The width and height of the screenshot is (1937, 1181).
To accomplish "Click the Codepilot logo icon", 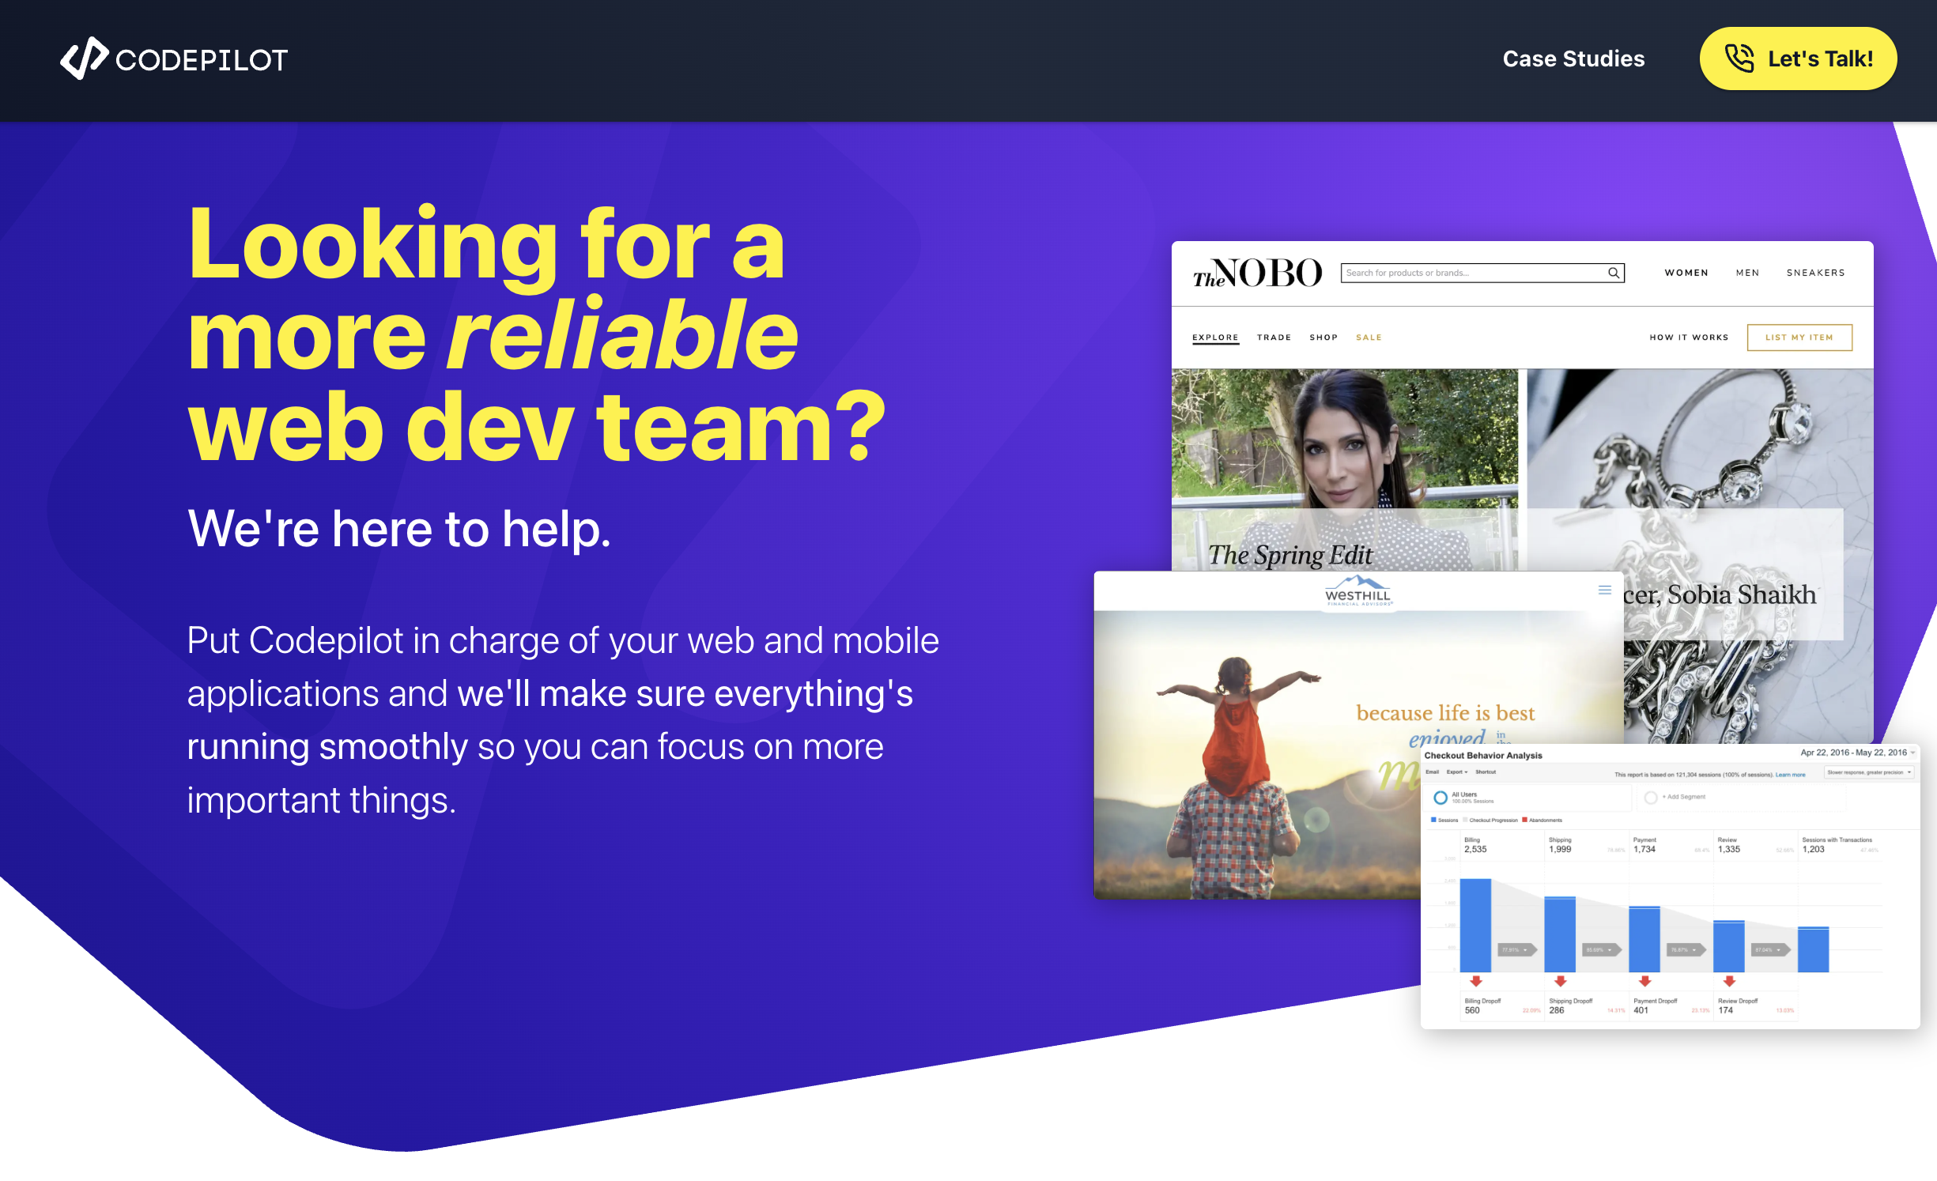I will point(85,58).
